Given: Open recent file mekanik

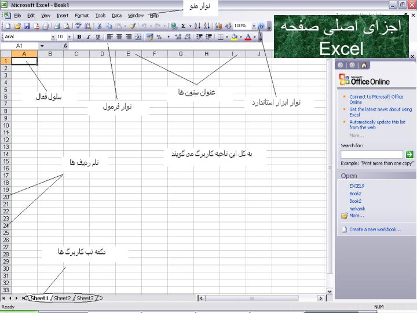Looking at the screenshot, I should (357, 209).
